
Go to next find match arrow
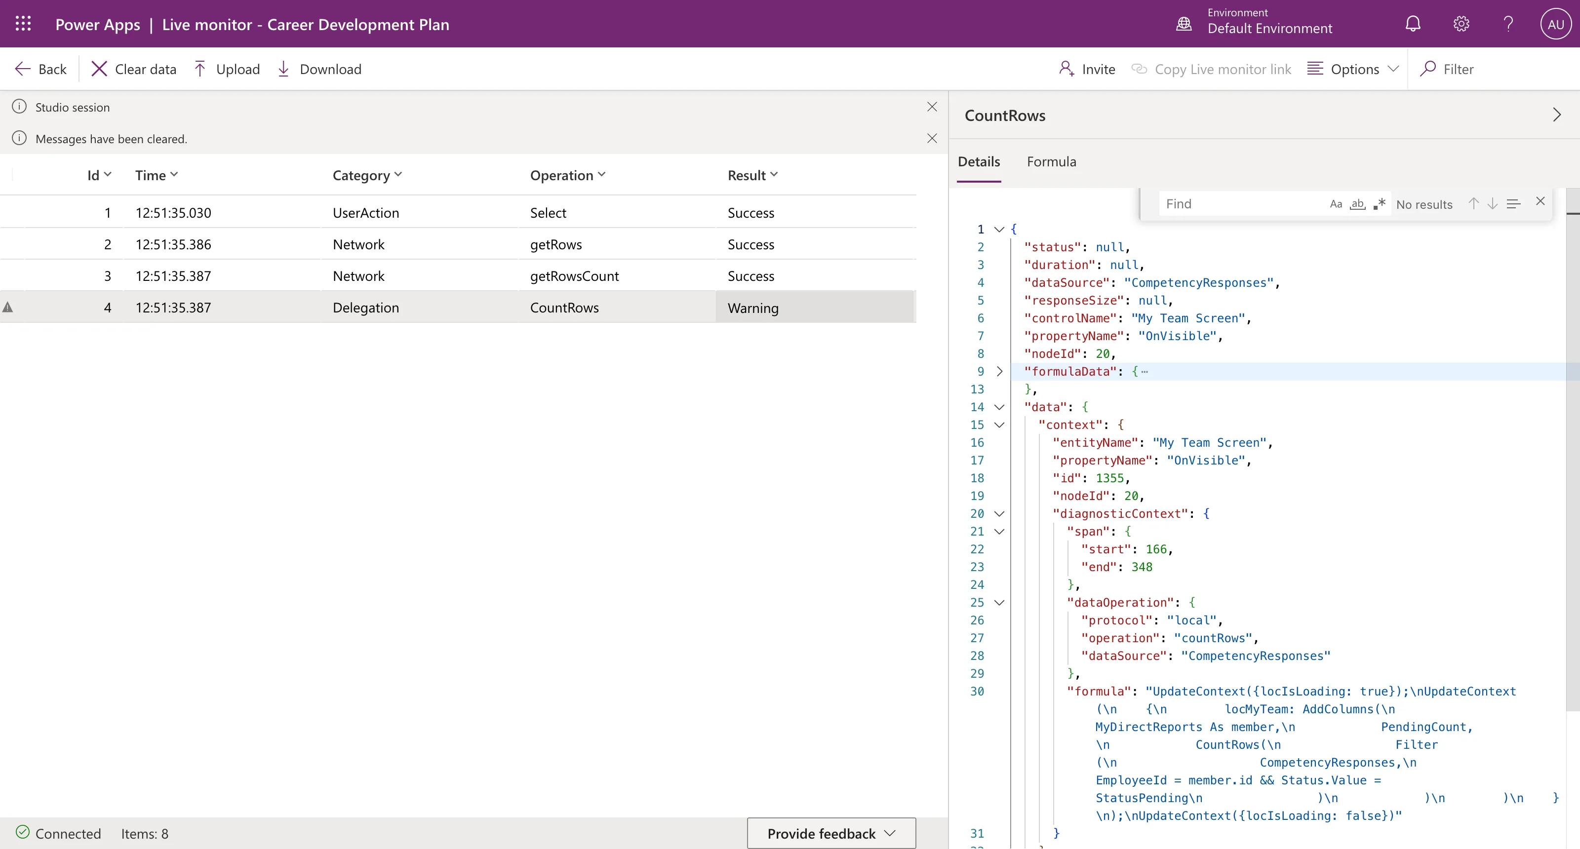pos(1492,203)
